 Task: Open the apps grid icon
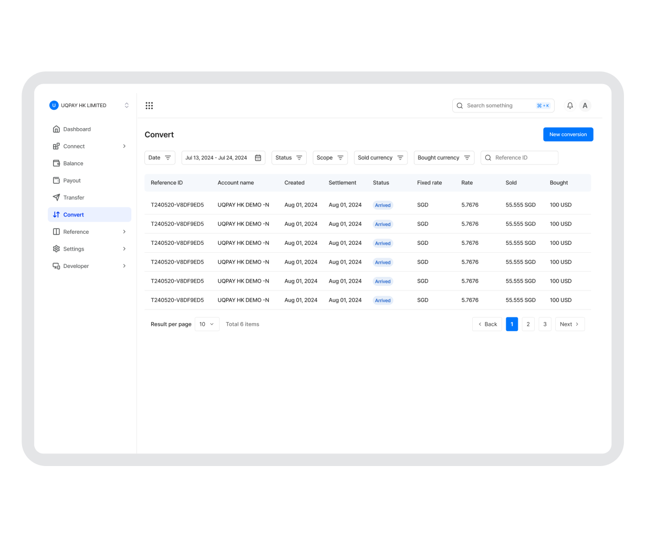[x=149, y=106]
